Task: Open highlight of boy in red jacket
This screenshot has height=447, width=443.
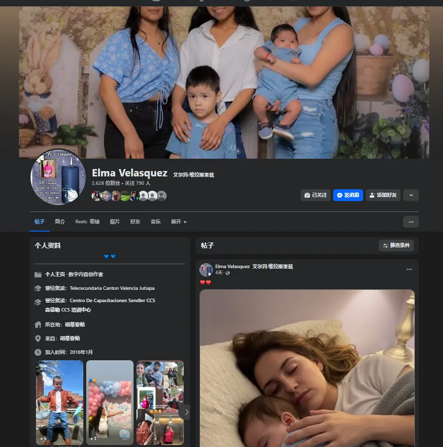Action: [x=60, y=402]
